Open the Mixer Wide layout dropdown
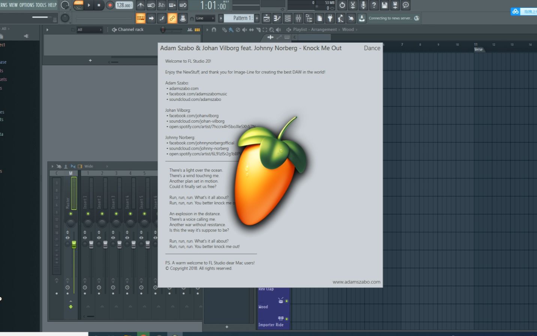Screen dimensions: 537x336 tap(96, 166)
